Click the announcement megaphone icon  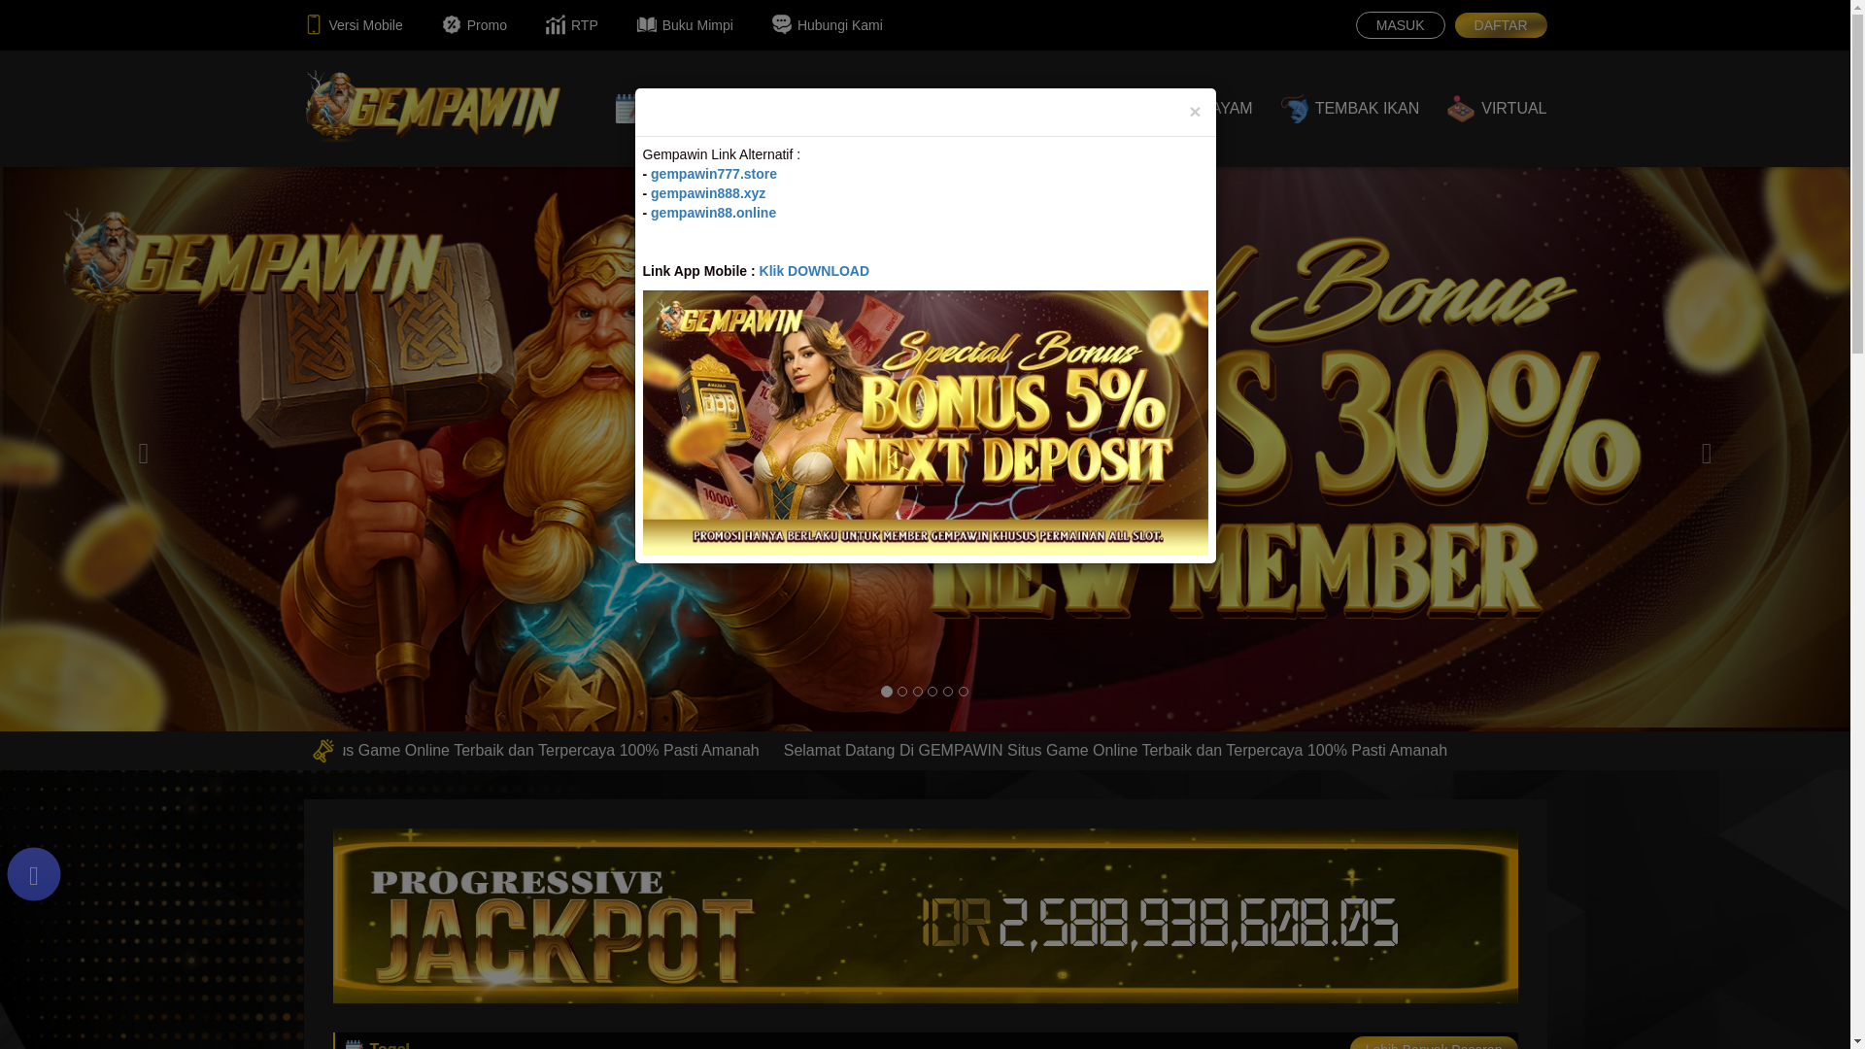(x=323, y=750)
